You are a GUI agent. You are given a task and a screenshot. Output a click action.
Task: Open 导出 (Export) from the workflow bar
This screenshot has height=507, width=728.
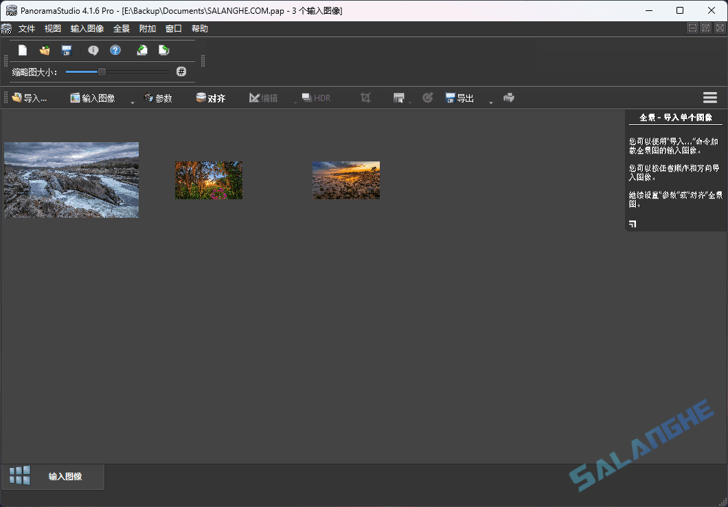[x=459, y=98]
